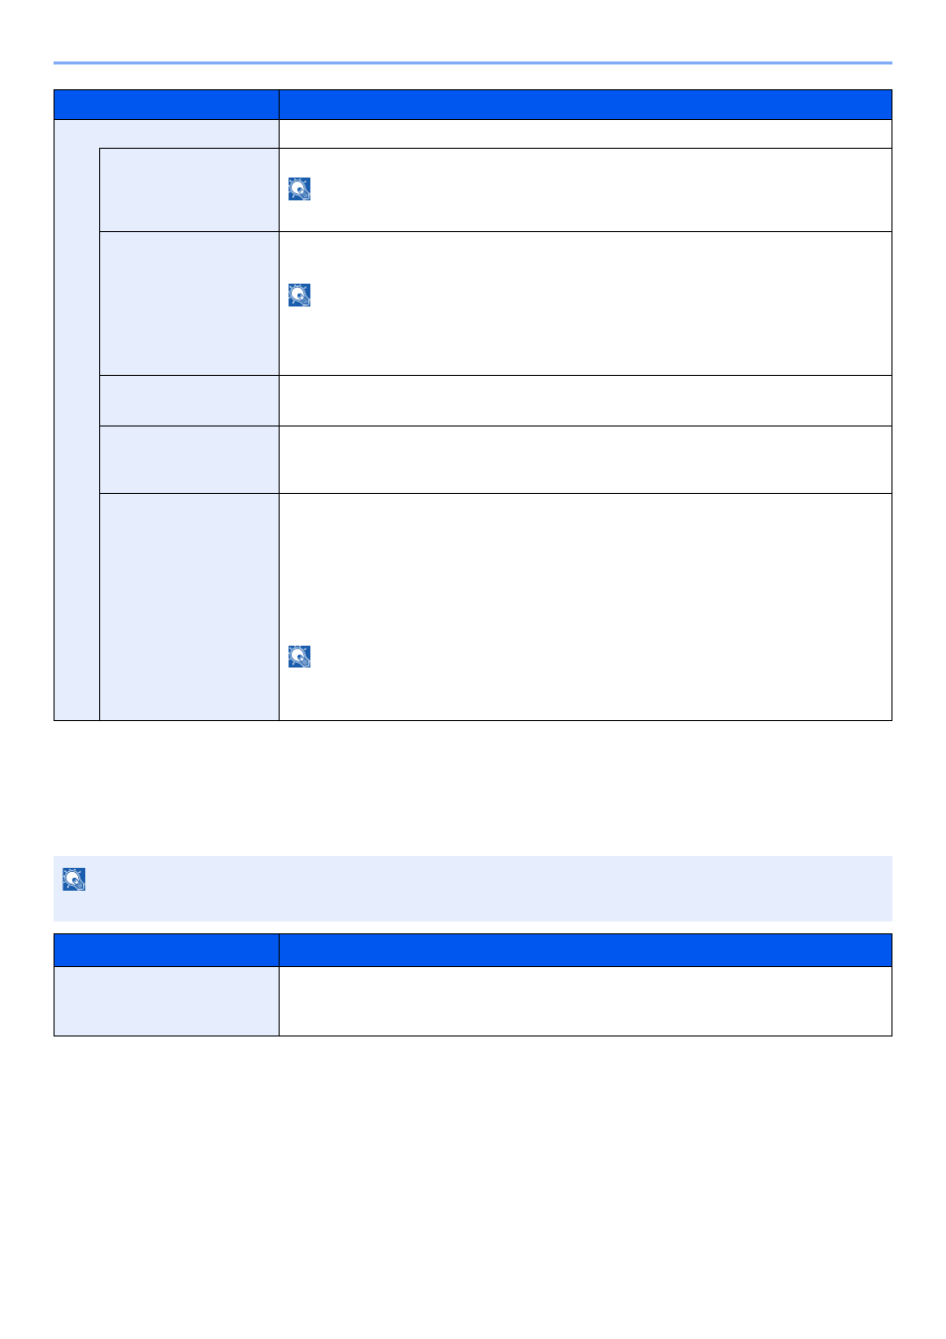Click first indented sub-item label cell
The height and width of the screenshot is (1339, 946).
[189, 189]
